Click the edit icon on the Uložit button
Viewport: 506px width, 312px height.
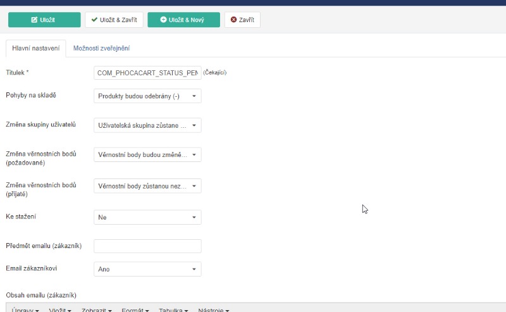(x=34, y=20)
